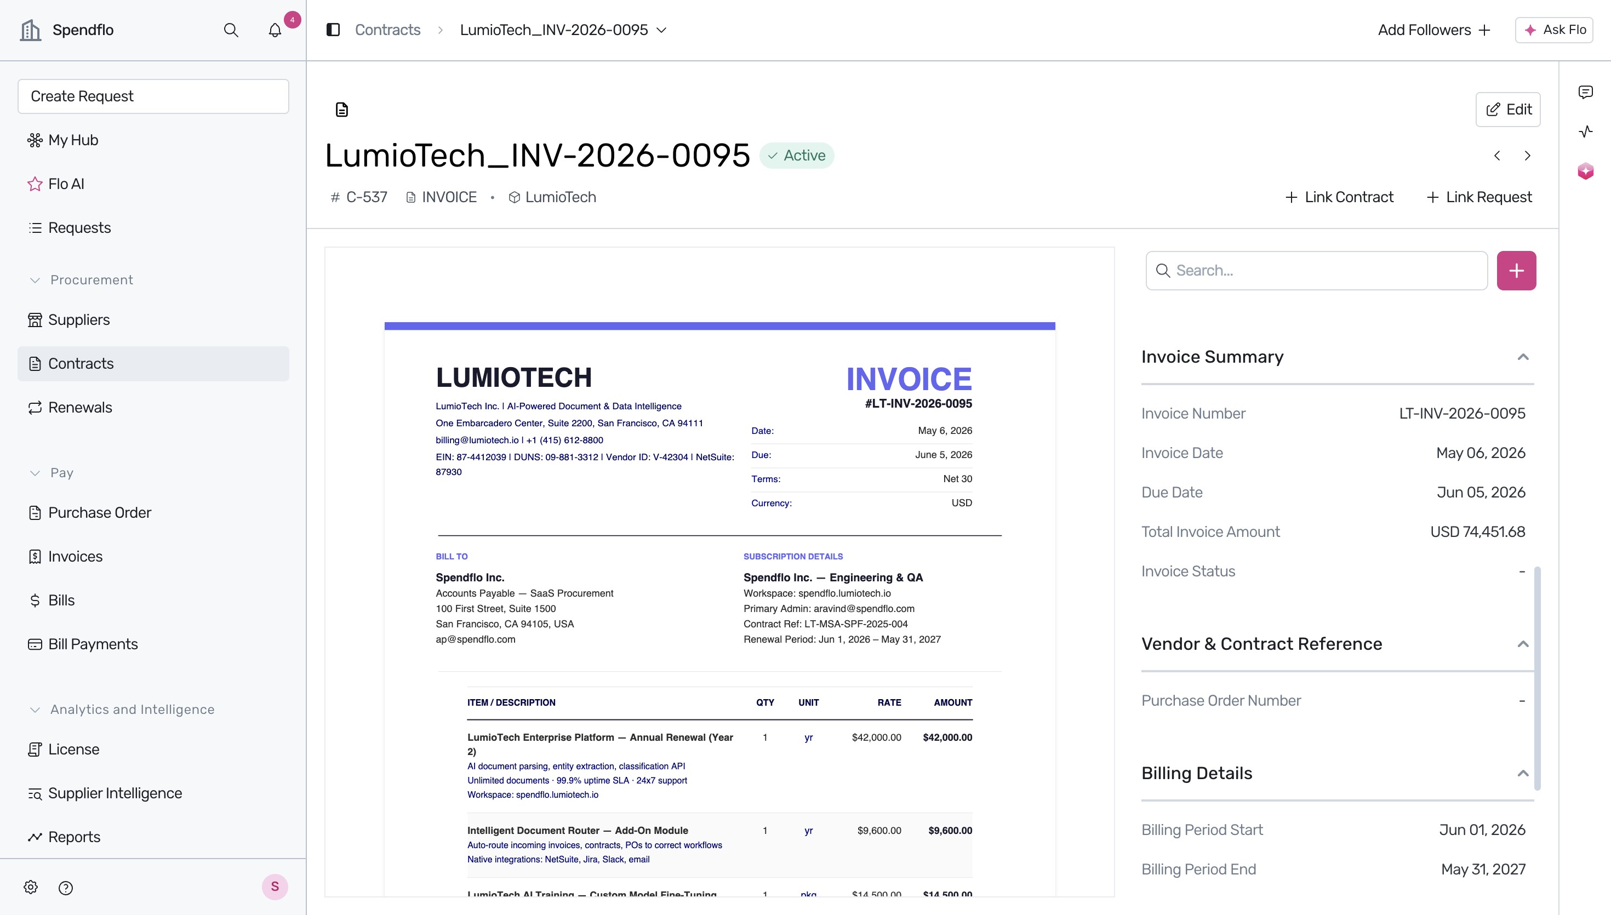Click the Spendflo building logo icon
This screenshot has width=1611, height=915.
[x=30, y=30]
